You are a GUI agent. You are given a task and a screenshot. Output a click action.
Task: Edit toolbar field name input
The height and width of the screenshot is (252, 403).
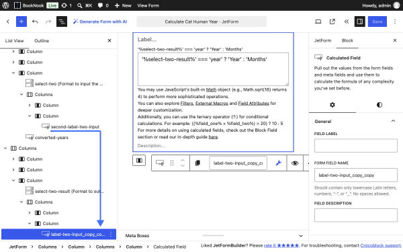tap(238, 163)
